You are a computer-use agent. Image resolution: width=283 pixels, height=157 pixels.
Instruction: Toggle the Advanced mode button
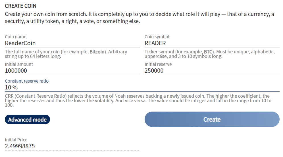[27, 120]
